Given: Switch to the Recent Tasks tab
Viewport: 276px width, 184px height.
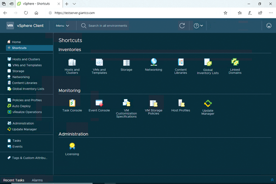Looking at the screenshot, I should (x=14, y=180).
